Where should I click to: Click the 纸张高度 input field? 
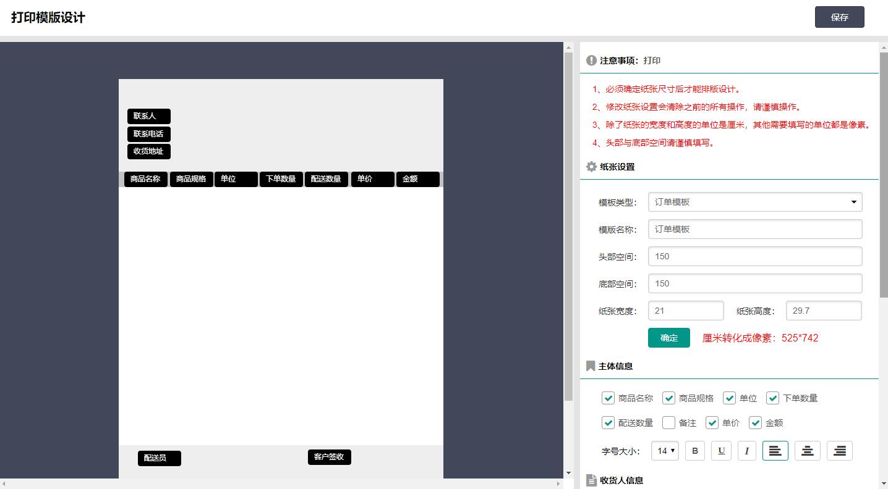[823, 311]
